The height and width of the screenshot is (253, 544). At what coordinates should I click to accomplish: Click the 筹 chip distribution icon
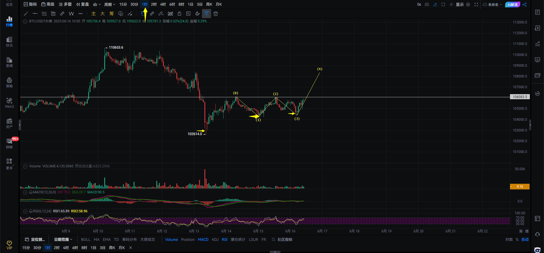click(112, 14)
